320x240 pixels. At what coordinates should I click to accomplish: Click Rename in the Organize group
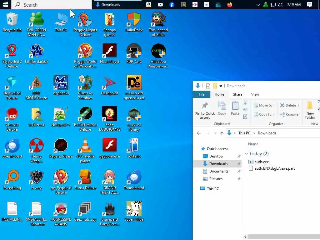[289, 114]
